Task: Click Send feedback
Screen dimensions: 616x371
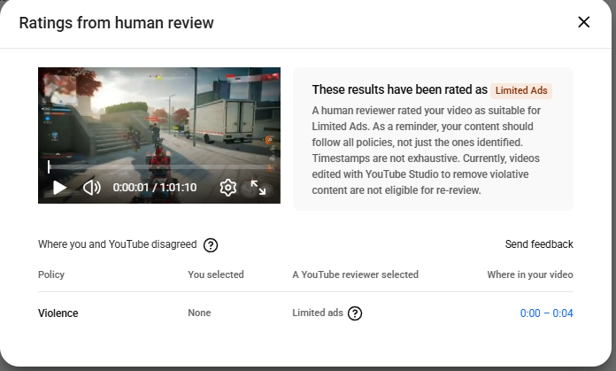Action: pos(539,244)
